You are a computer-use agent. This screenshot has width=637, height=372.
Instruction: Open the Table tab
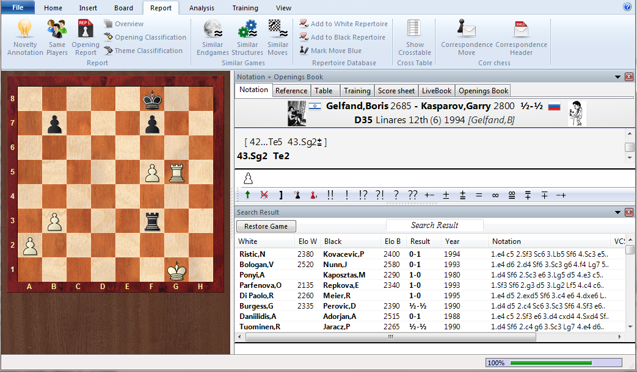point(324,91)
